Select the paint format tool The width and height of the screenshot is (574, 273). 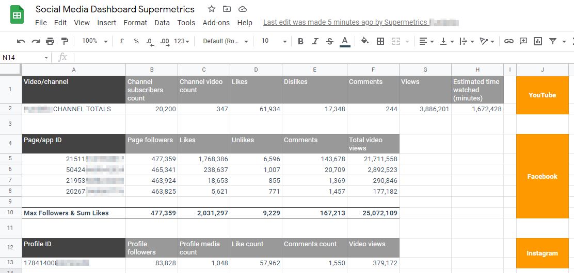pyautogui.click(x=65, y=41)
